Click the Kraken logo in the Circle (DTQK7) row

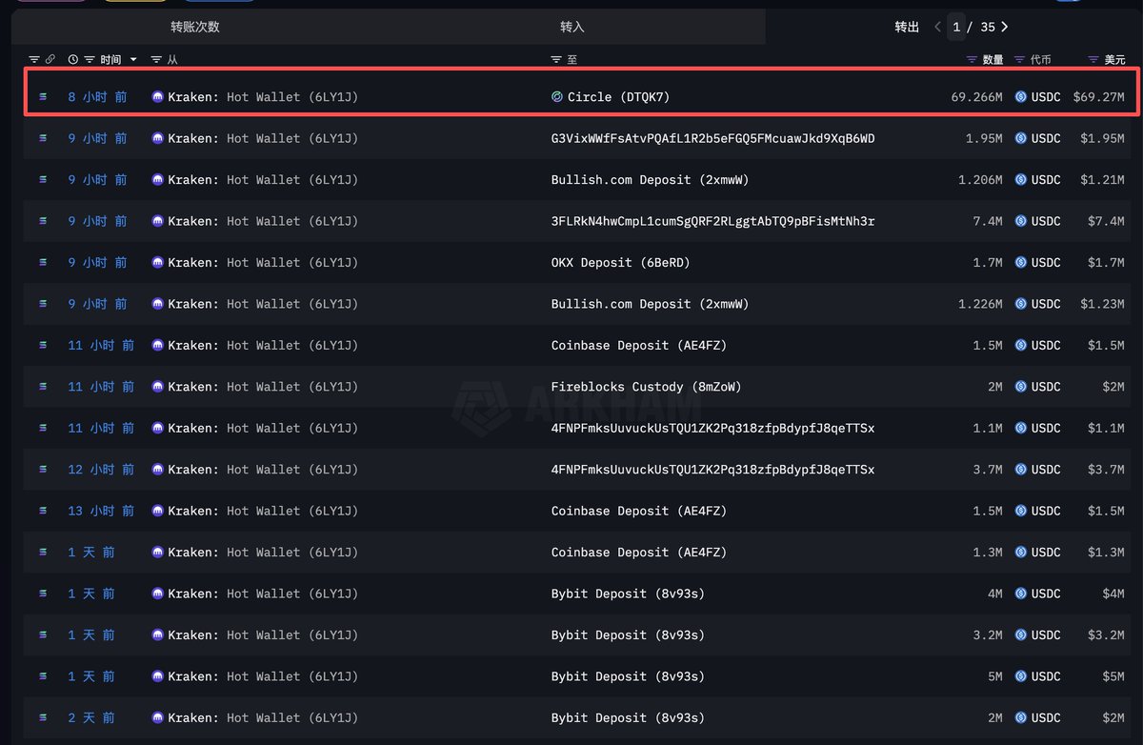[x=158, y=97]
